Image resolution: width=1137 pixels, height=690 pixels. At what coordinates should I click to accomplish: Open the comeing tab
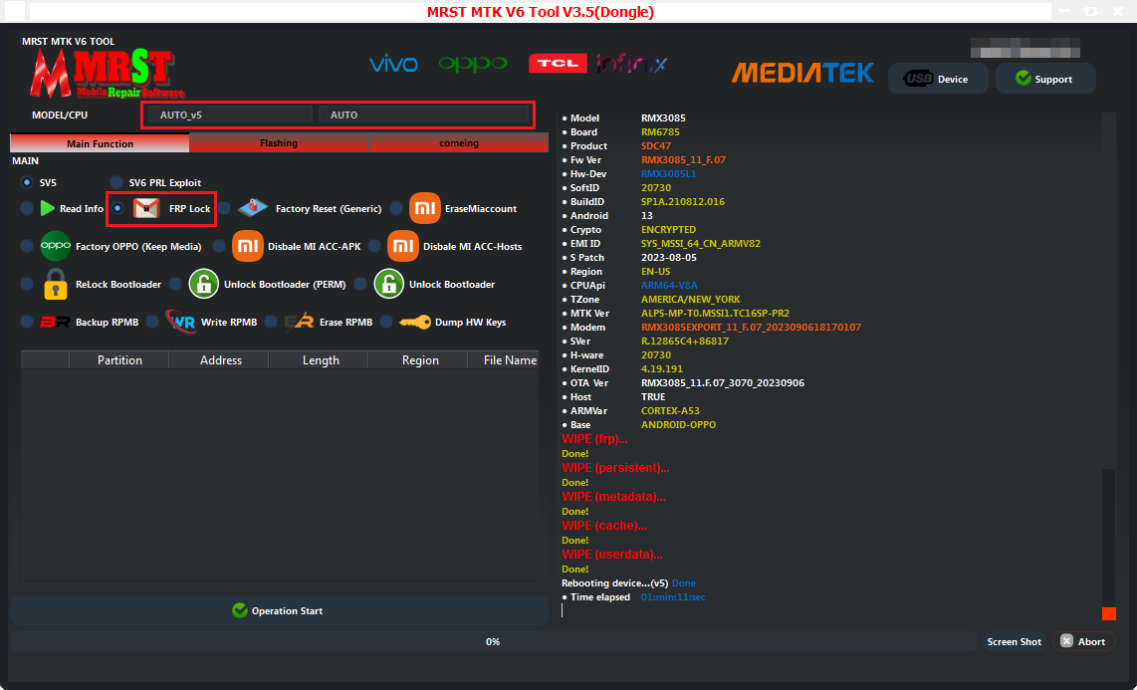[459, 142]
